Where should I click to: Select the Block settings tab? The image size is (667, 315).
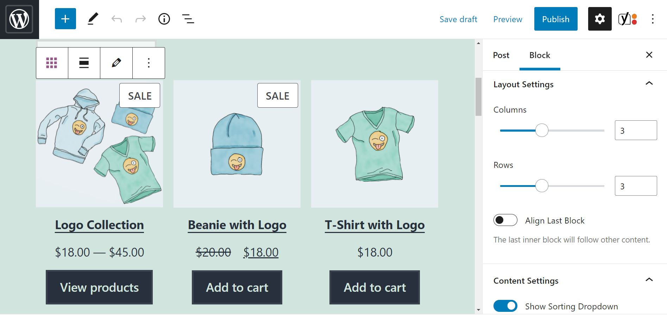(539, 55)
